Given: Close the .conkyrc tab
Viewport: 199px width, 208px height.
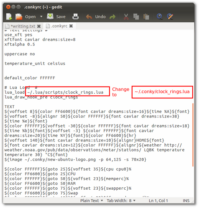Looking at the screenshot, I should click(x=71, y=26).
